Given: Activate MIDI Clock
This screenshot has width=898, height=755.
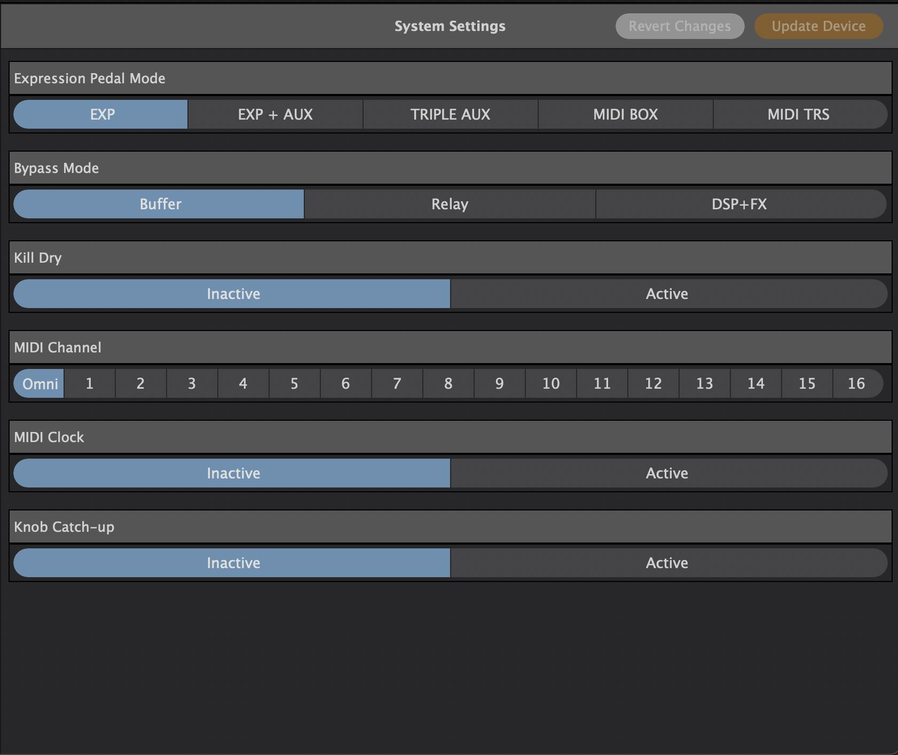Looking at the screenshot, I should click(667, 473).
